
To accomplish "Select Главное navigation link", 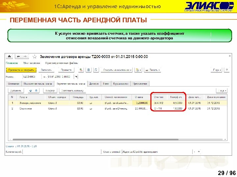I will [x=12, y=63].
